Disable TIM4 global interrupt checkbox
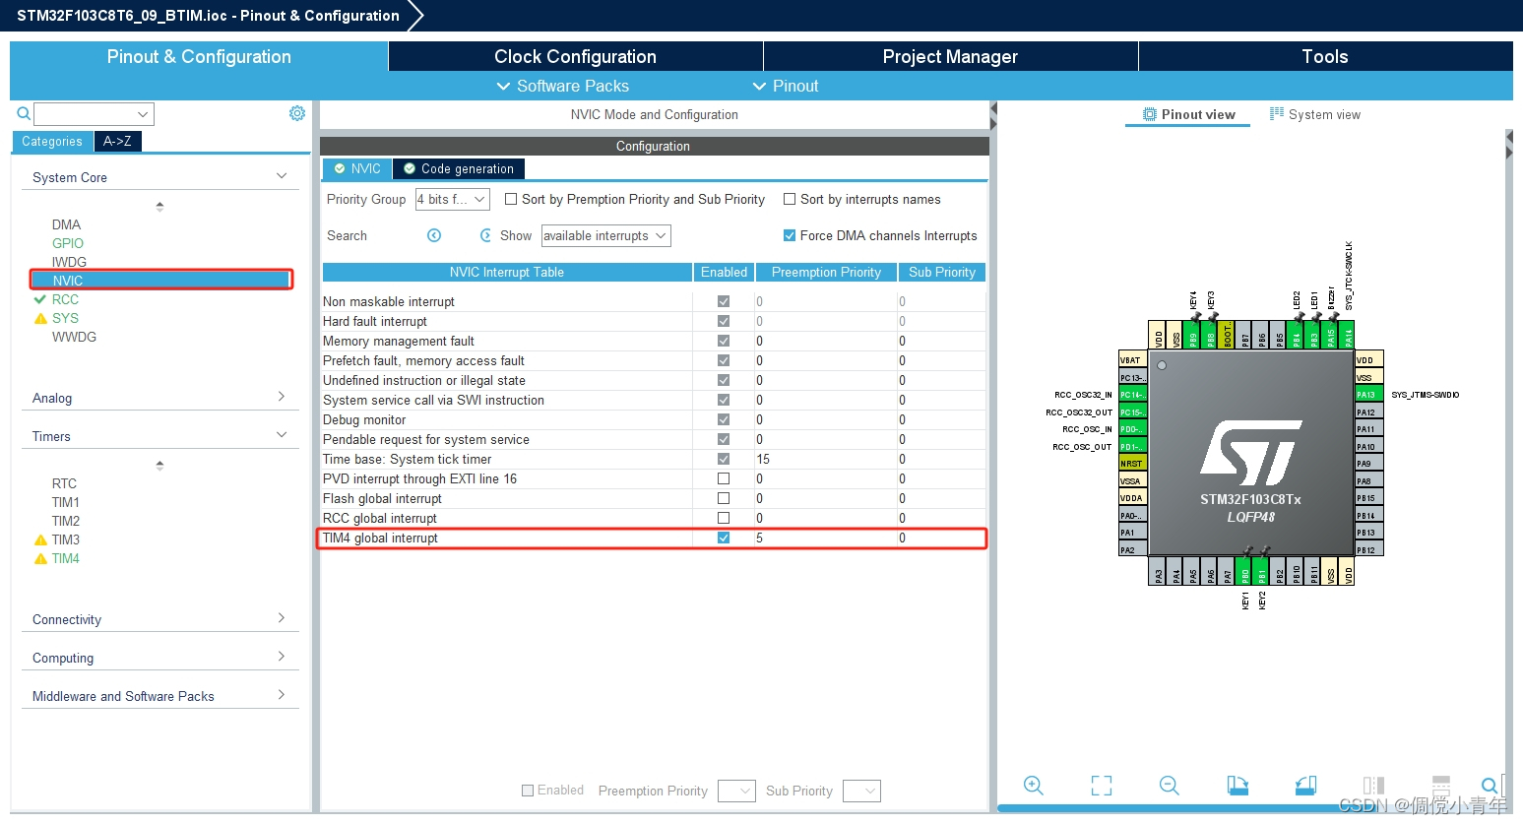 point(724,538)
